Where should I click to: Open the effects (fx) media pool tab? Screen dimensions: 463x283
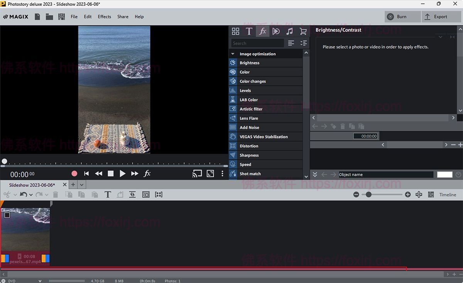click(262, 31)
